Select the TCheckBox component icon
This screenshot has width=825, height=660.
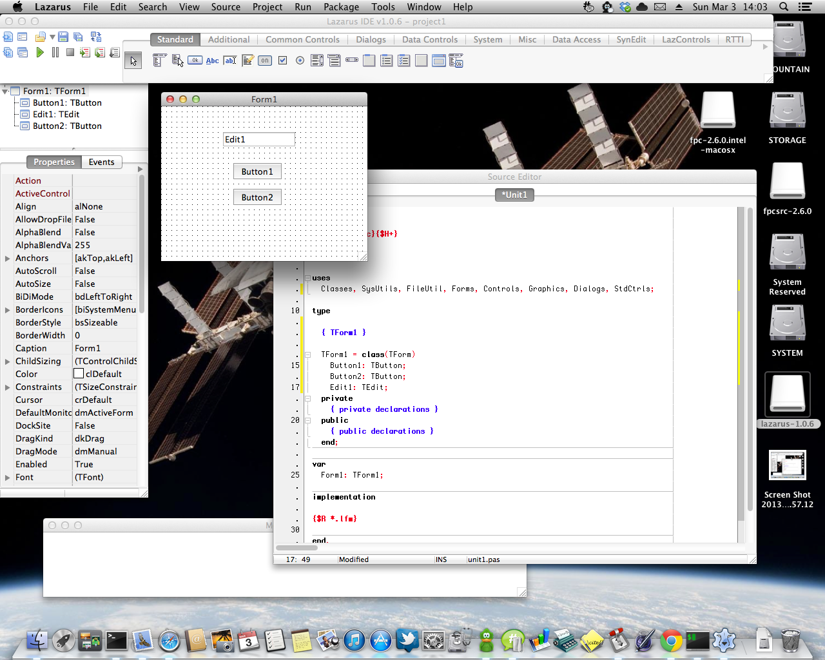[x=282, y=61]
